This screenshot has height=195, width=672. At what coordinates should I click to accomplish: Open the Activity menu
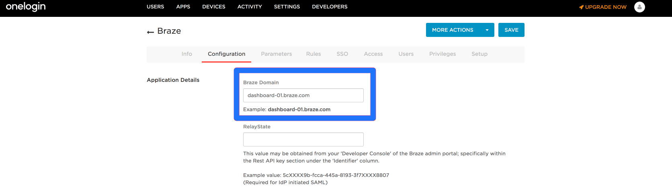pyautogui.click(x=250, y=7)
